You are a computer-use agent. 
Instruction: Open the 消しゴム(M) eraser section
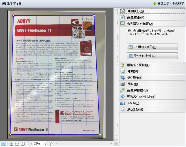pyautogui.click(x=152, y=109)
